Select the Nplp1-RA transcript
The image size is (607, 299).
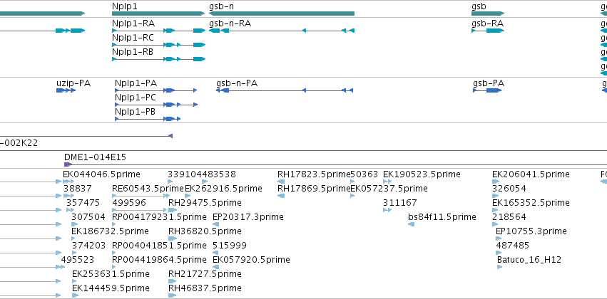pyautogui.click(x=158, y=31)
